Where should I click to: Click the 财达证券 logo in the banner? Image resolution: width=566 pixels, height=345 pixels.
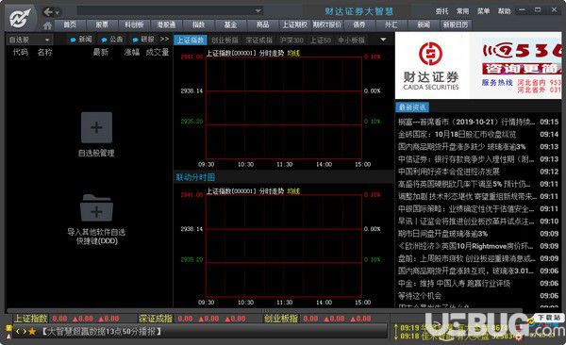pos(431,66)
